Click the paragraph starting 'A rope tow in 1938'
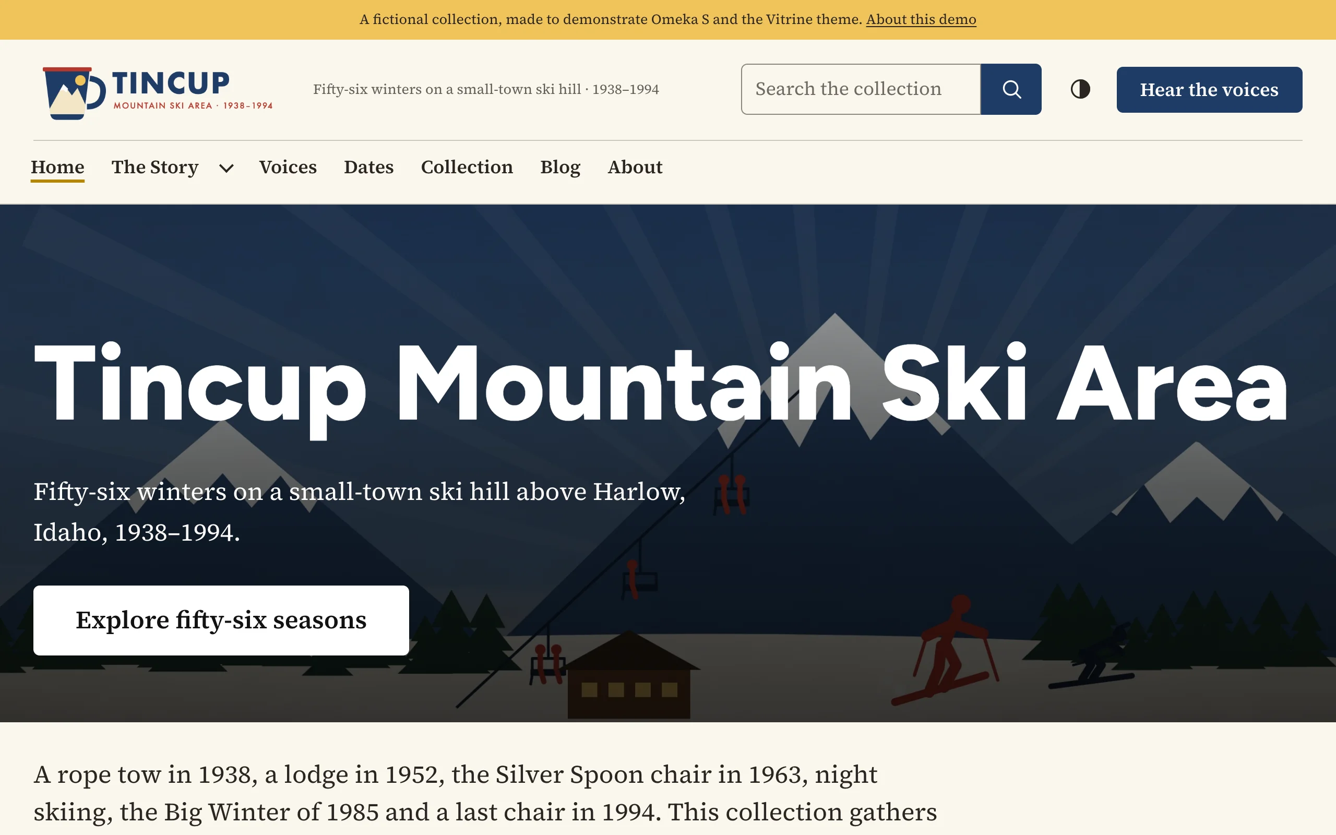The width and height of the screenshot is (1336, 835). 485,793
